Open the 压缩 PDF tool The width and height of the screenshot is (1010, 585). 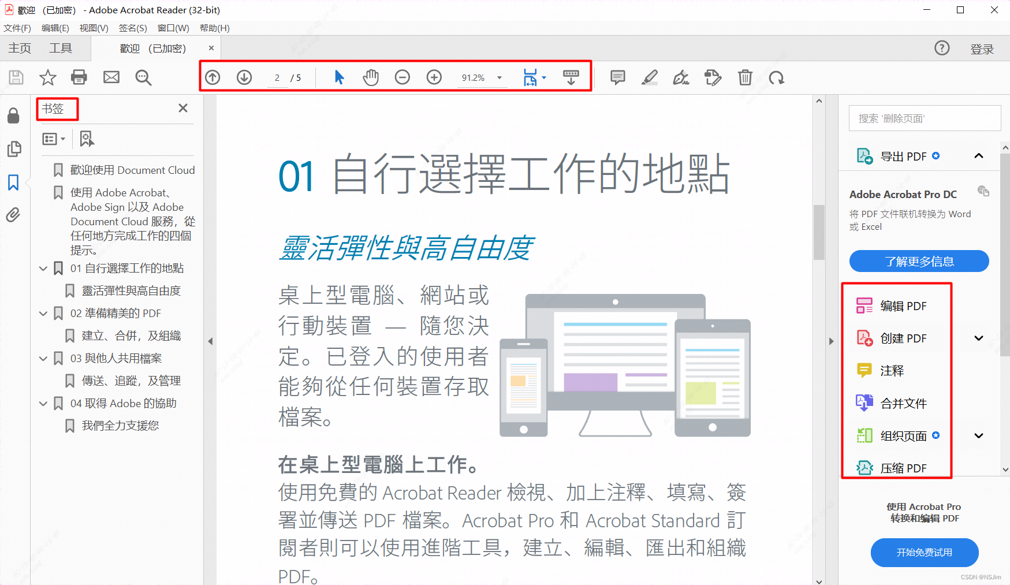(892, 468)
